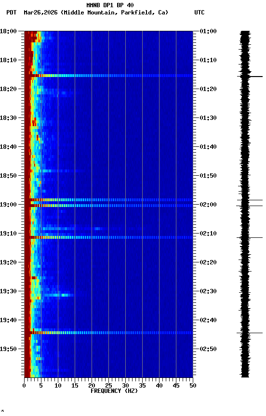Image resolution: width=266 pixels, height=416 pixels.
Task: Click the "UTC" timezone label
Action: point(199,13)
